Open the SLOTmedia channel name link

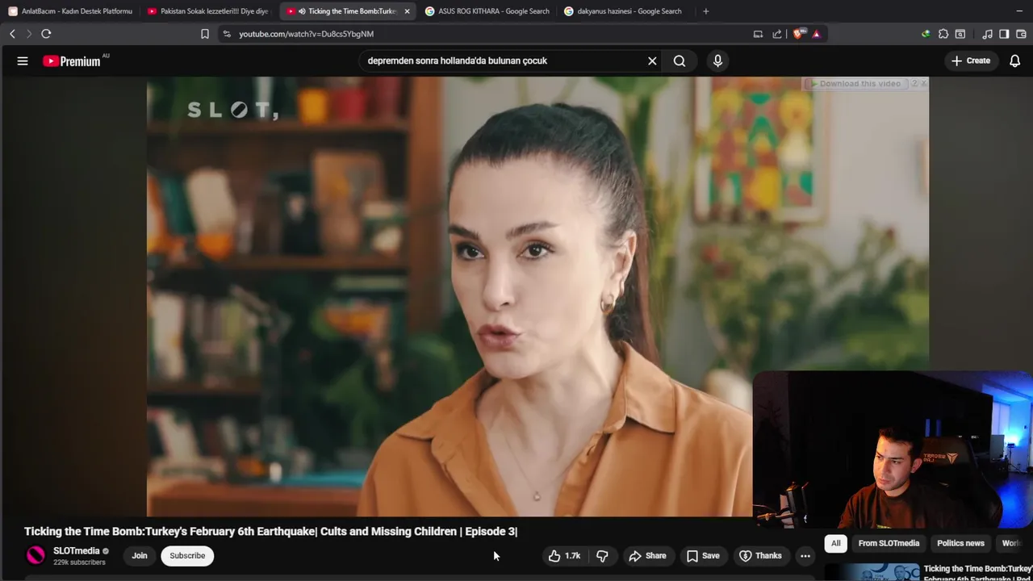[x=76, y=551]
